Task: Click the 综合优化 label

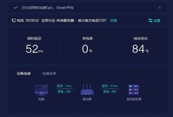Action: pyautogui.click(x=141, y=38)
